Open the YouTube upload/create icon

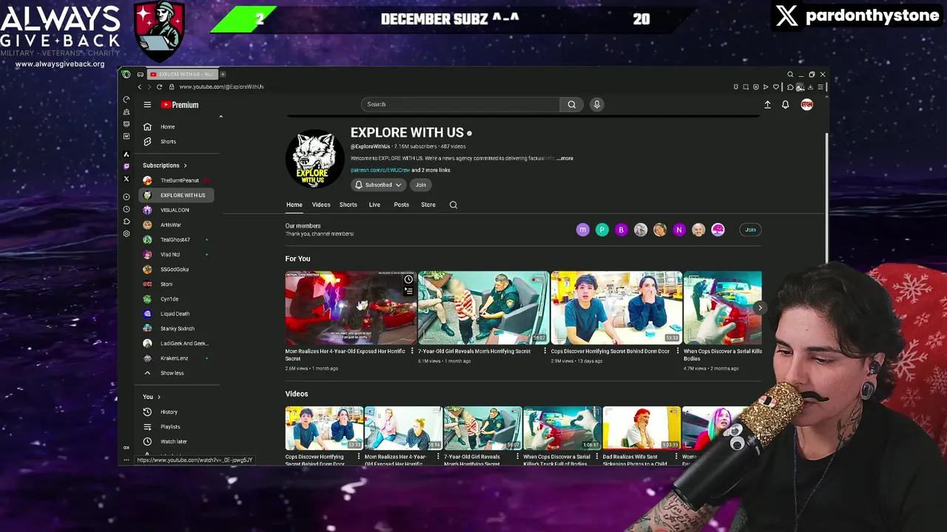[x=767, y=105]
